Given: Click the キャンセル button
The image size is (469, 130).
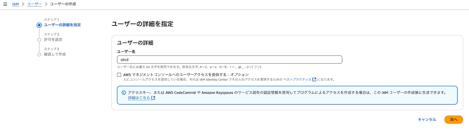Looking at the screenshot, I should click(427, 119).
